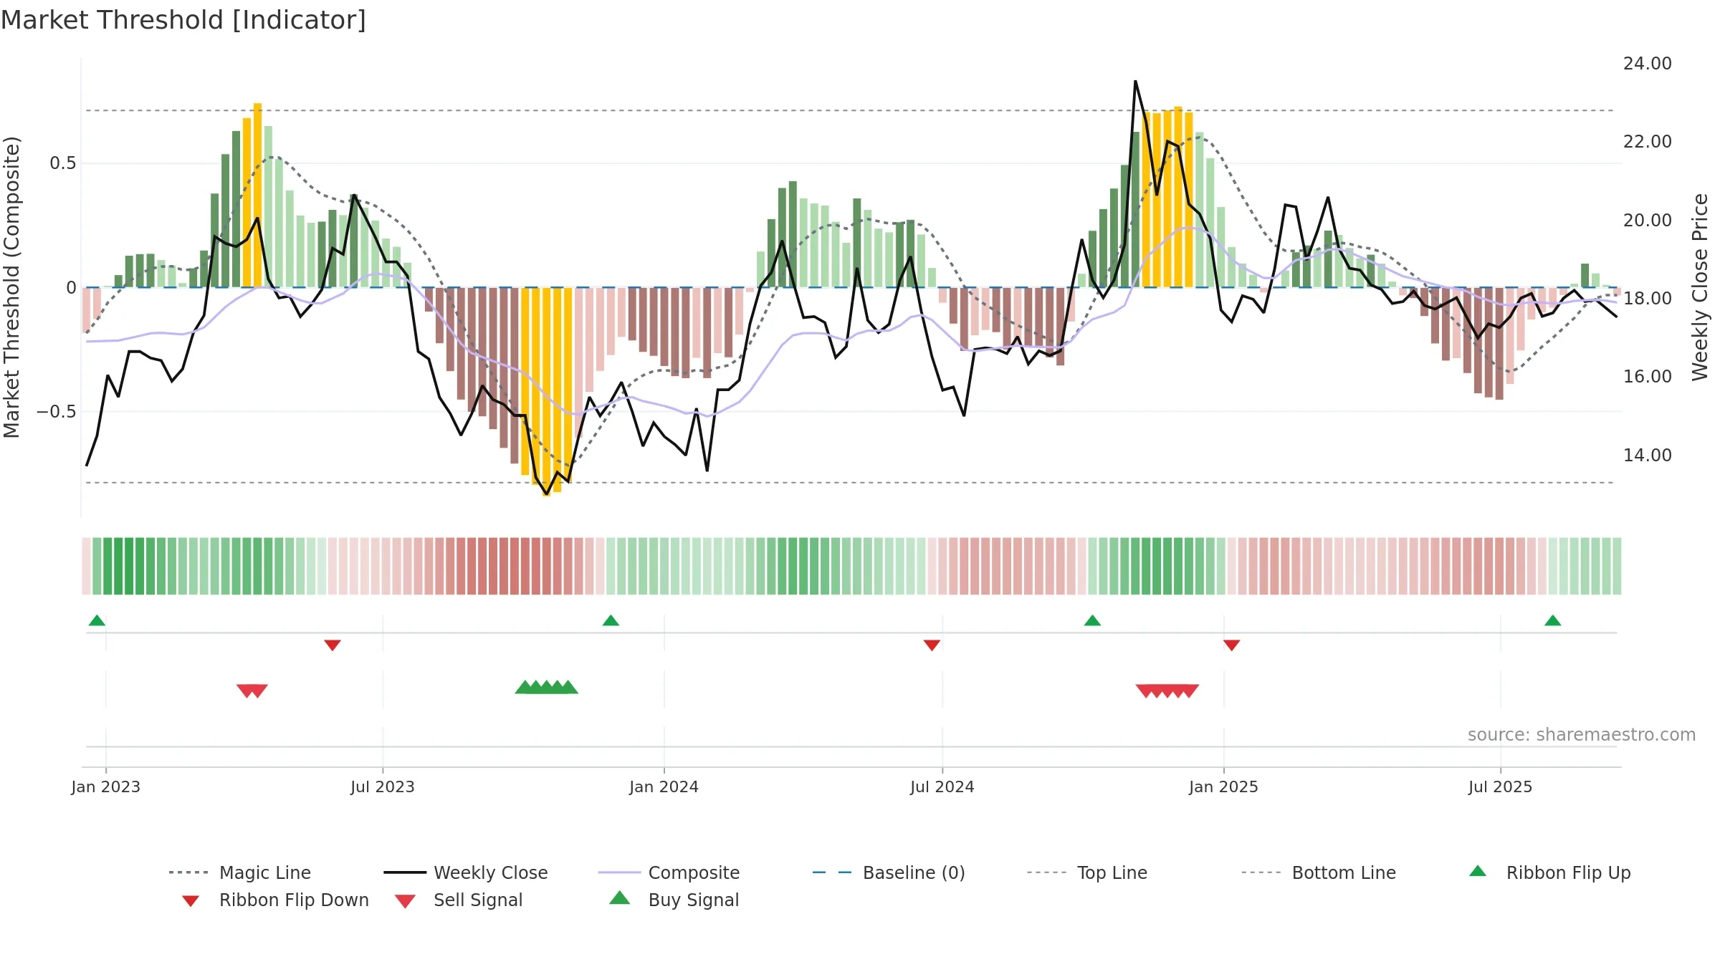This screenshot has width=1720, height=967.
Task: Toggle the Weekly Close legend entry
Action: click(466, 872)
